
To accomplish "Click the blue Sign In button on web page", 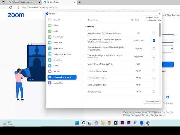I will click(x=168, y=64).
